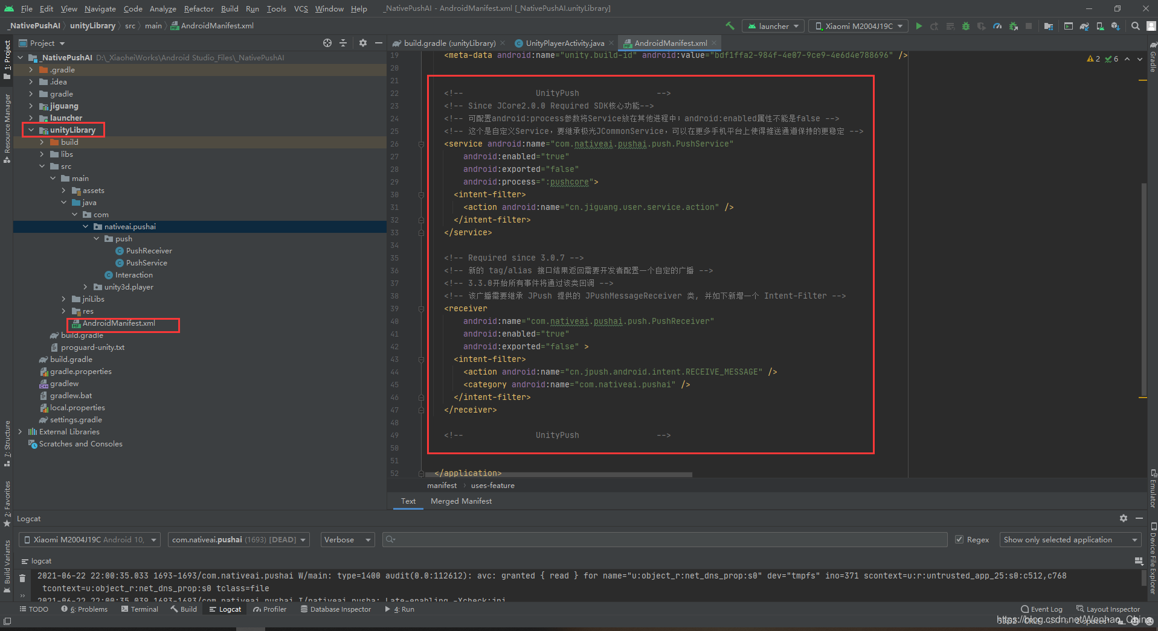Expand the unity3d.player package node

[x=86, y=287]
